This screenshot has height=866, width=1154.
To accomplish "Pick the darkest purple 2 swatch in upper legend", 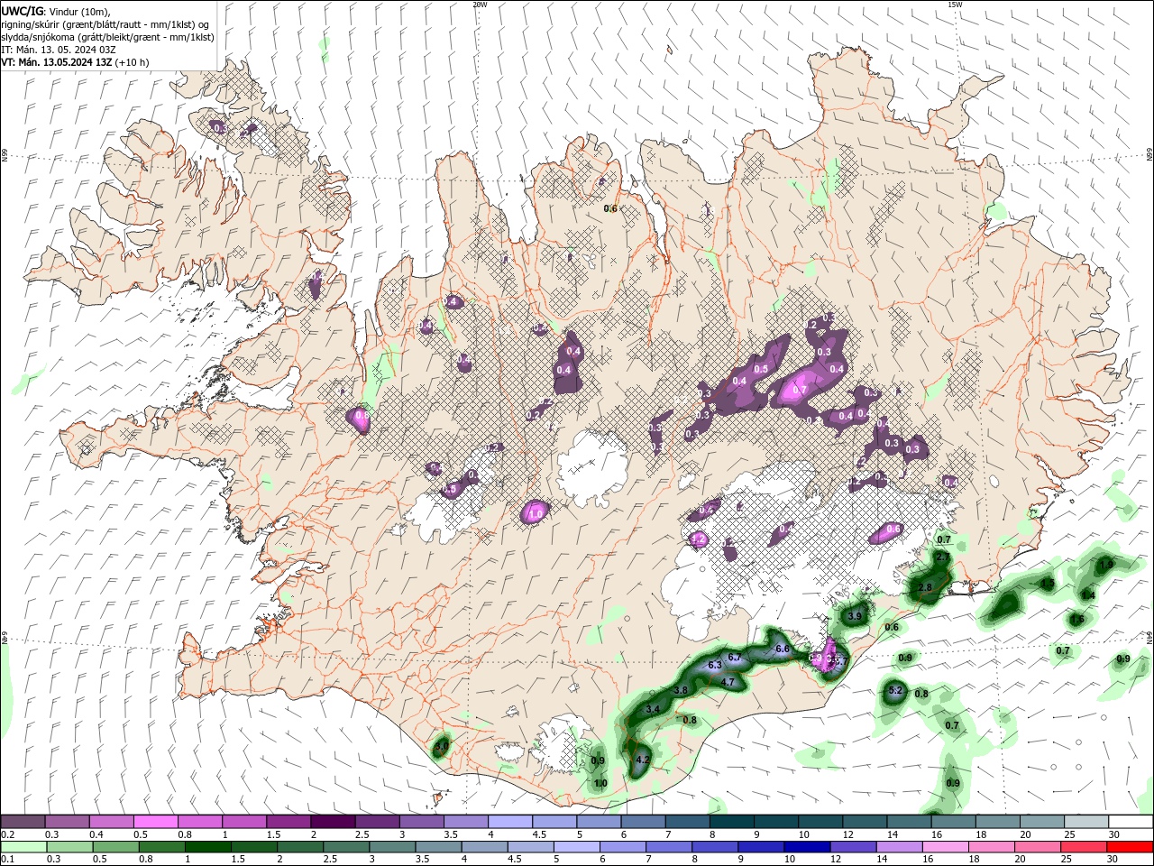I will 333,822.
